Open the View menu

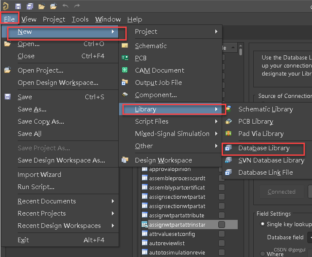coord(29,19)
